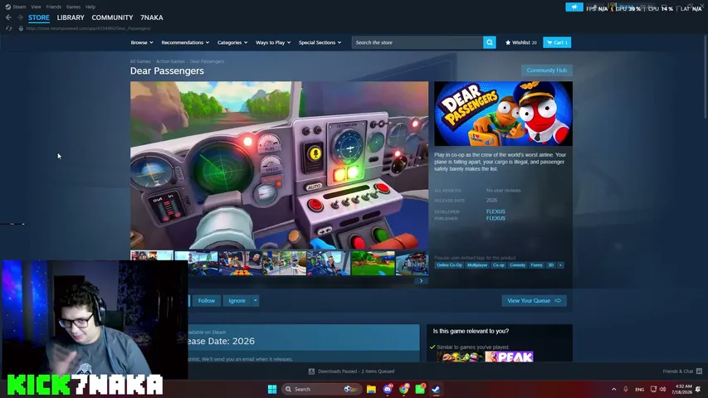Click View Your Queue button
This screenshot has height=398, width=708.
(x=535, y=300)
